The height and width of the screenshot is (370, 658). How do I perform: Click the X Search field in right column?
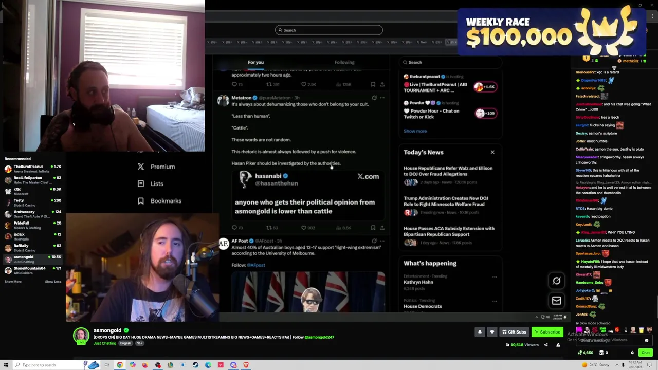point(450,62)
